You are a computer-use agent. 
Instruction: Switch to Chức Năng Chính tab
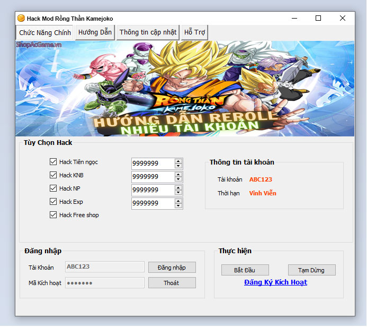(44, 32)
